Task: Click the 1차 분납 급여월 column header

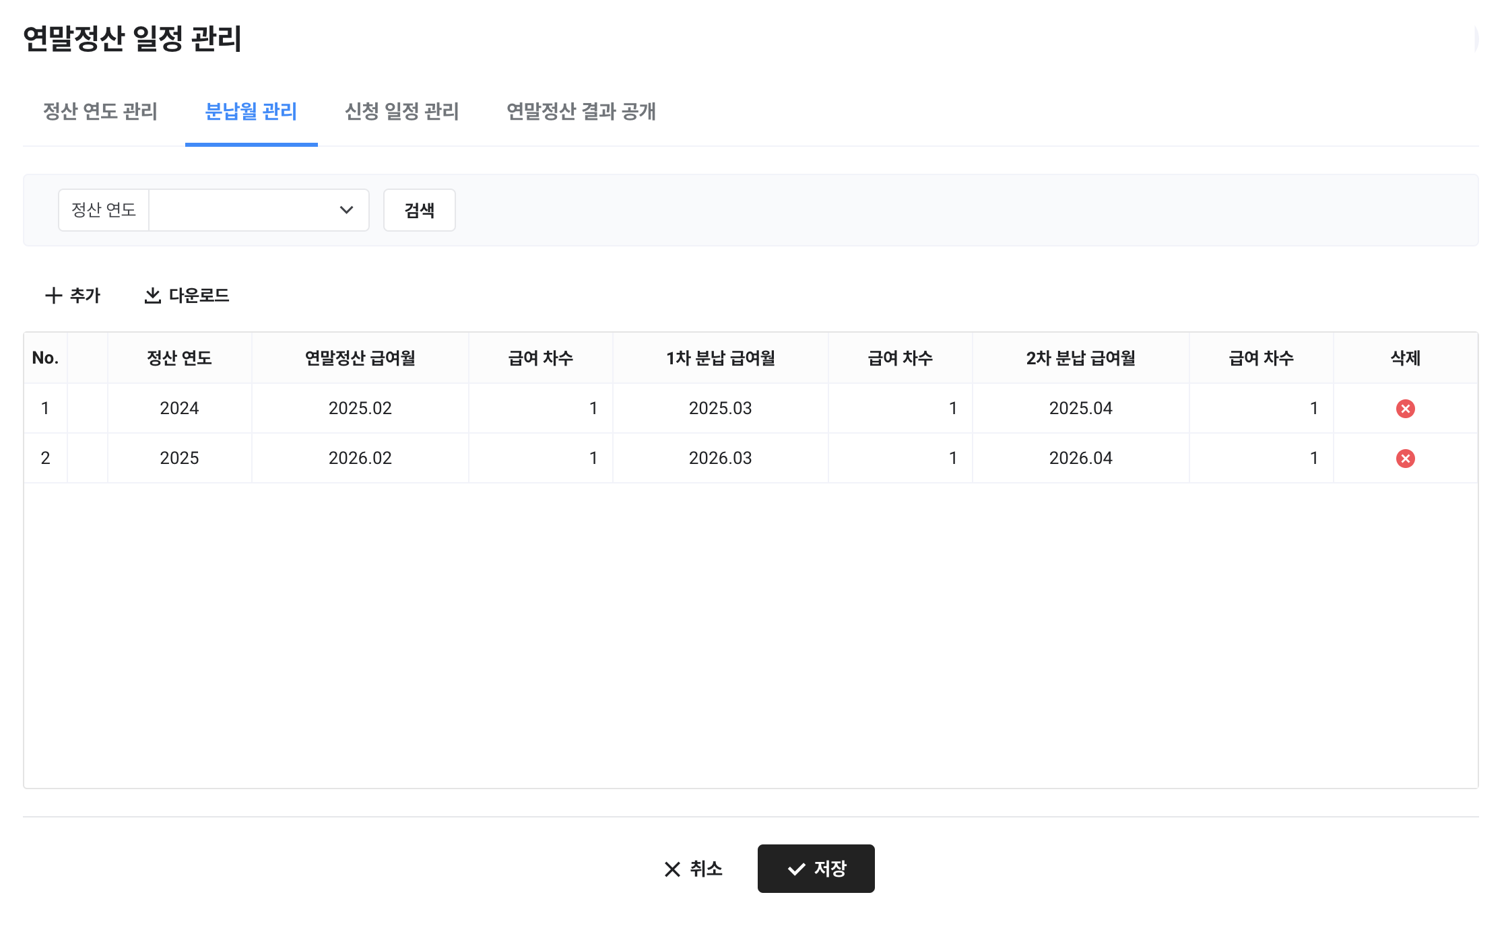Action: (x=720, y=358)
